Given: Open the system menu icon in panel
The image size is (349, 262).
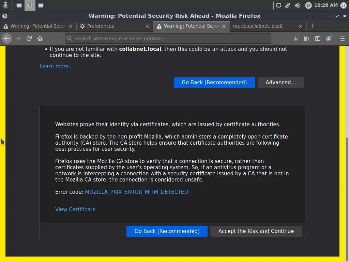Looking at the screenshot, I should click(x=5, y=5).
